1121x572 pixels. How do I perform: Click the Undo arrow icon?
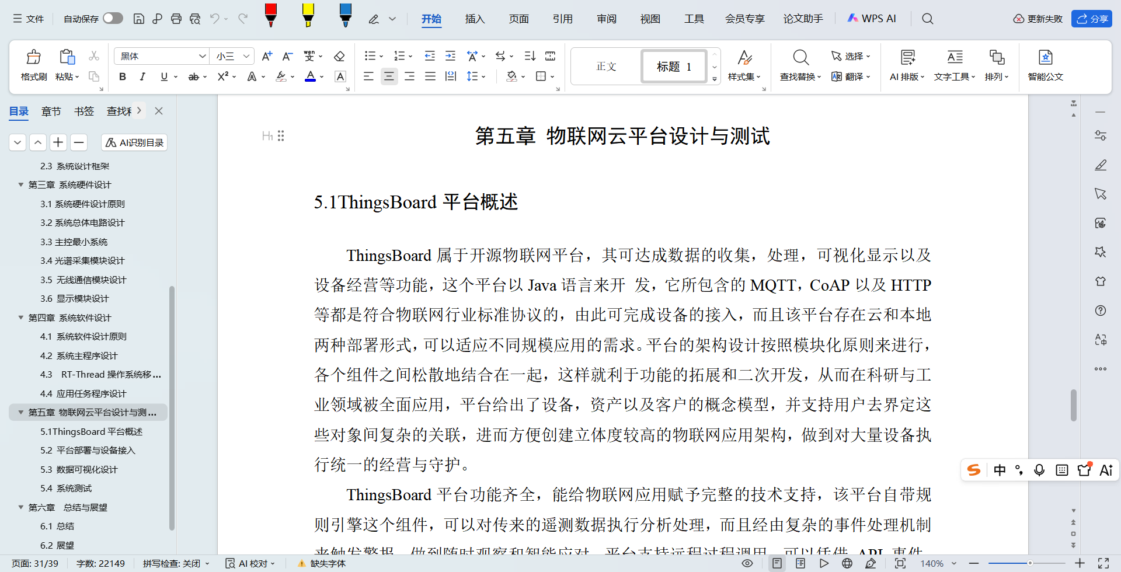[x=215, y=19]
